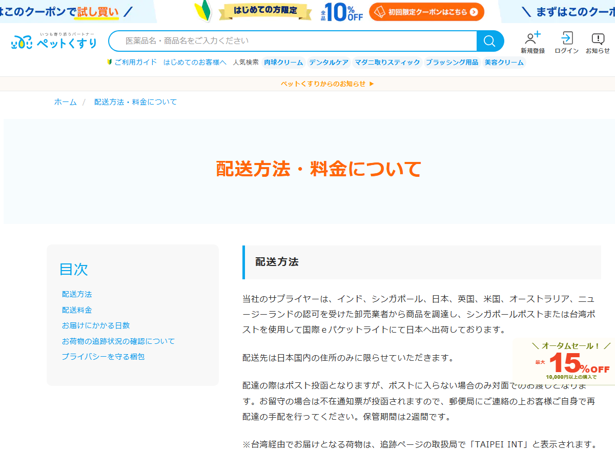This screenshot has height=451, width=615.
Task: Select the マダニ取りスティック search tag
Action: (x=387, y=63)
